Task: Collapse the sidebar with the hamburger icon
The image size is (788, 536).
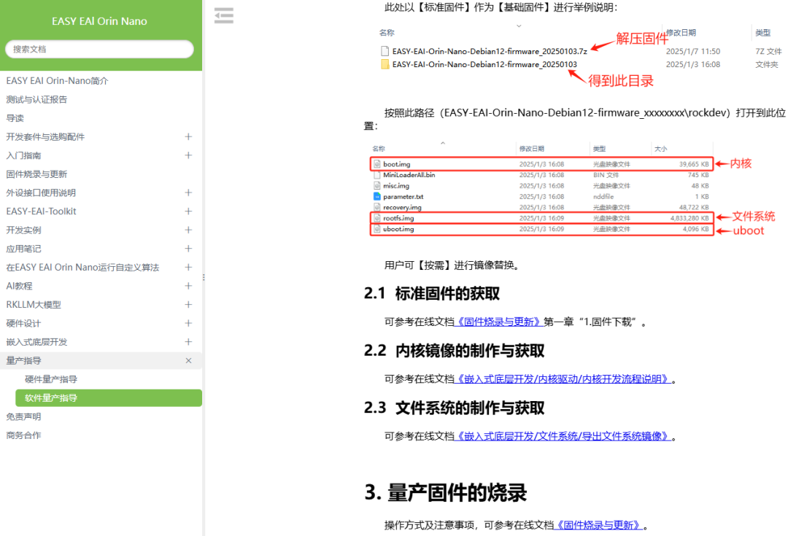Action: point(224,15)
